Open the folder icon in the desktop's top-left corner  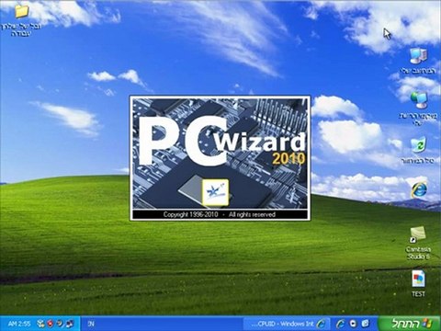point(21,12)
